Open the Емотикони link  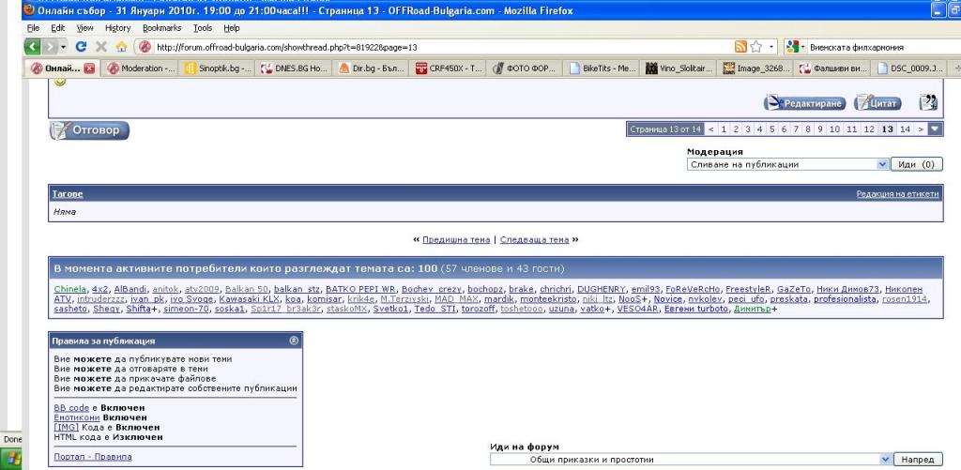click(x=77, y=417)
